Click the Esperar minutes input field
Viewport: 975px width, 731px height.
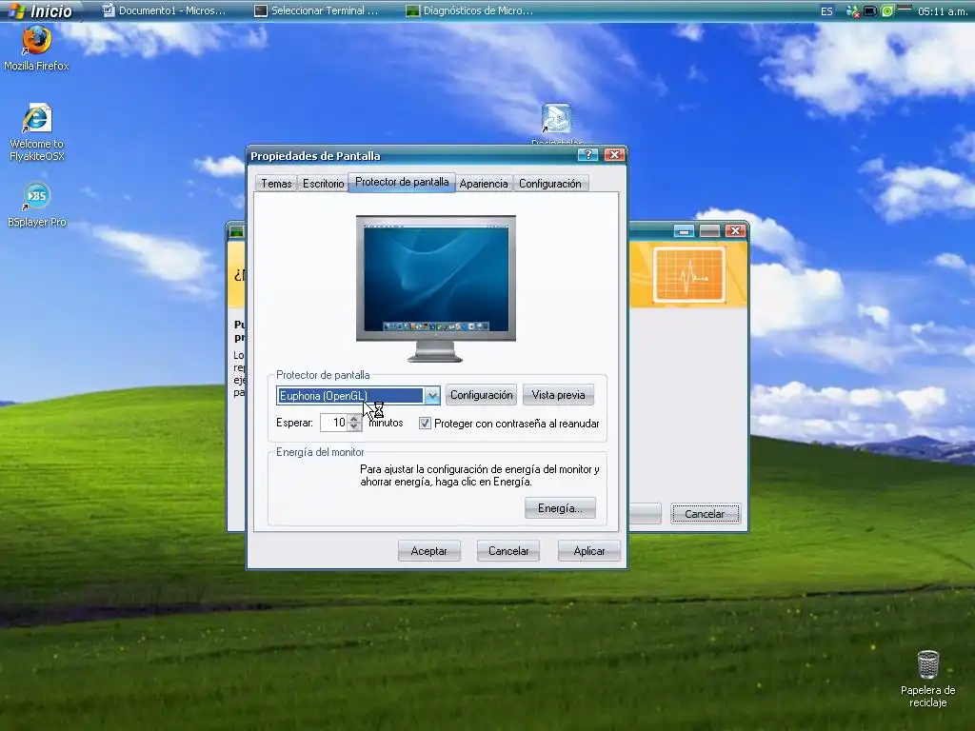point(334,423)
